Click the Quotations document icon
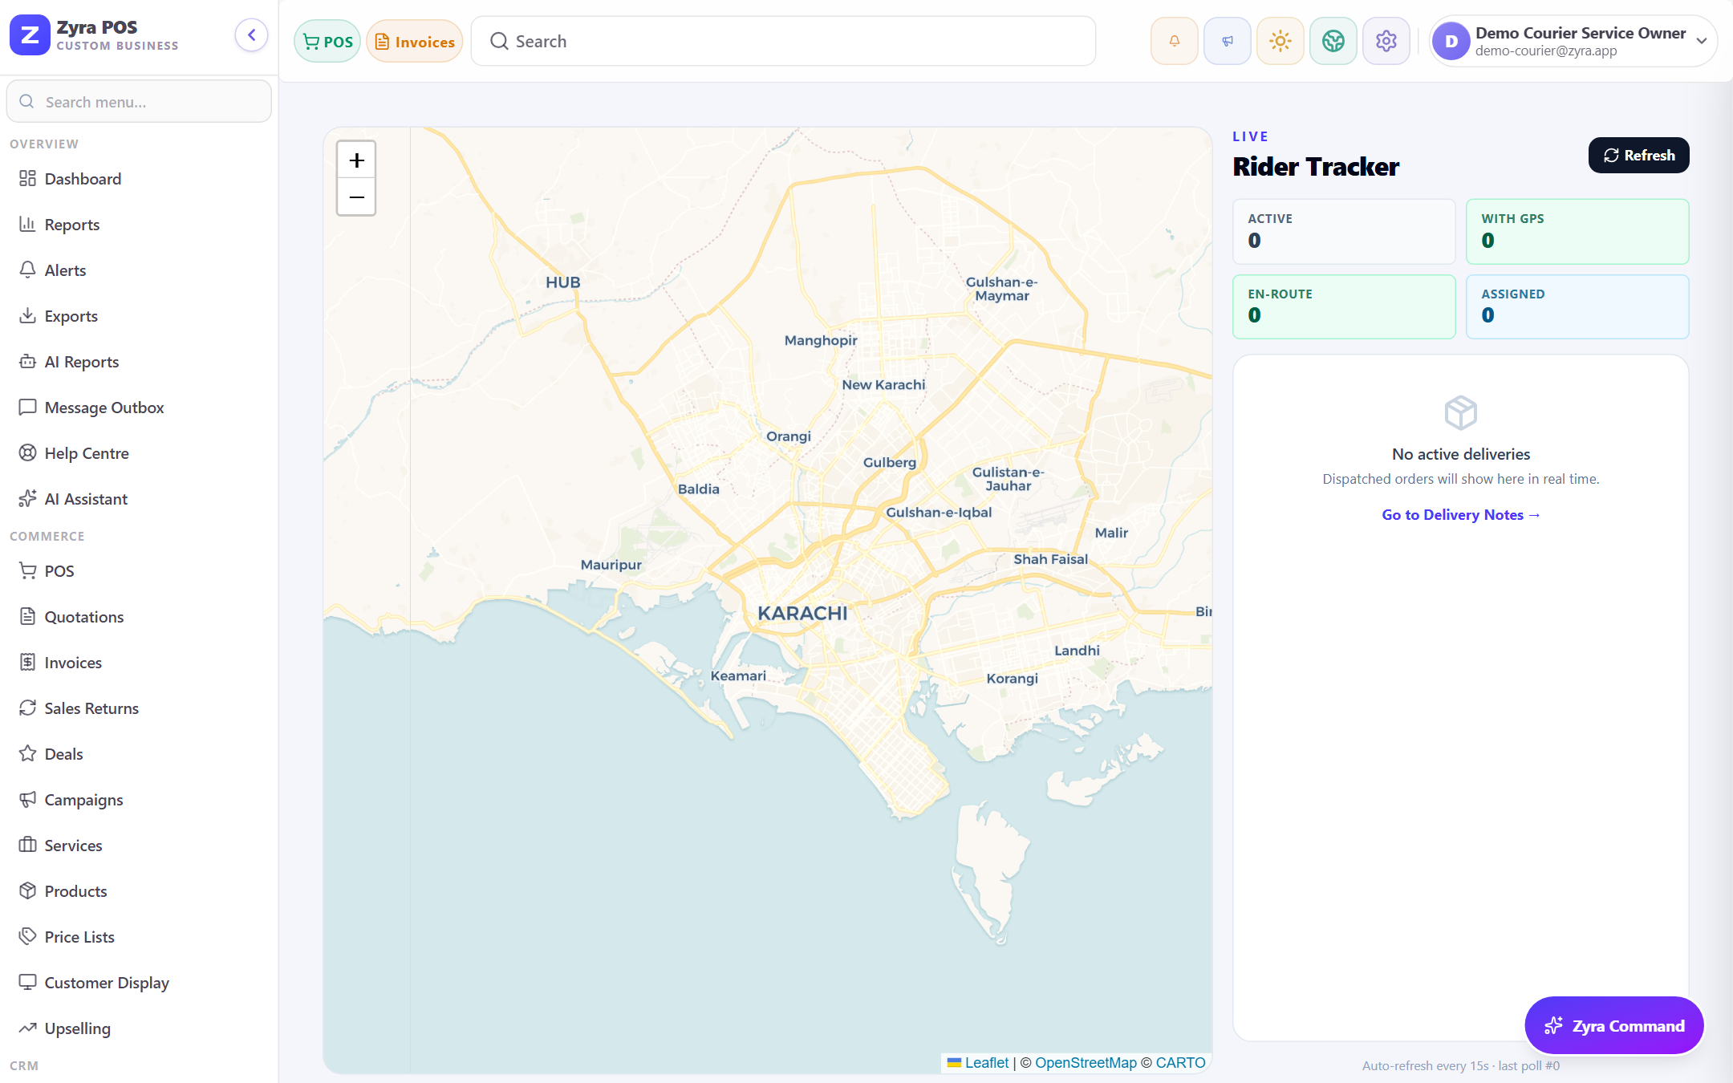This screenshot has width=1733, height=1083. pyautogui.click(x=28, y=616)
